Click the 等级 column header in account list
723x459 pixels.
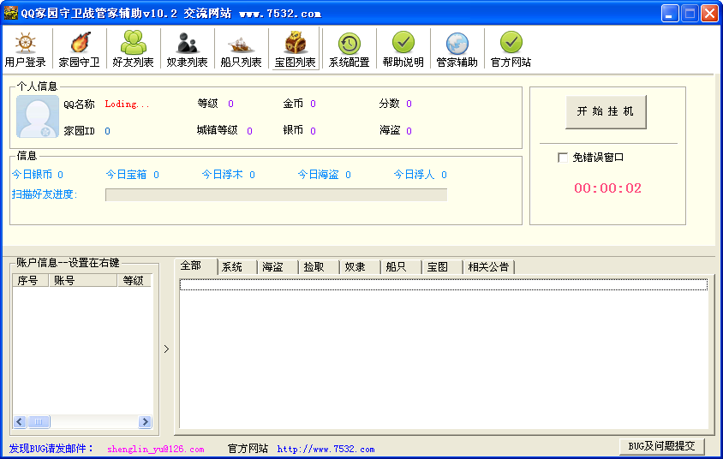point(134,280)
